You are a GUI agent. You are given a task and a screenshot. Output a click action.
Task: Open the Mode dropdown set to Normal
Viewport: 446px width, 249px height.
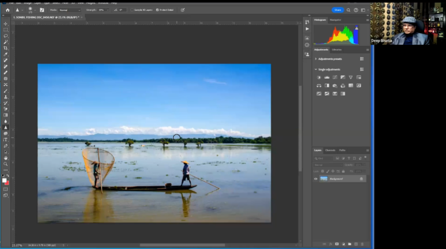70,10
